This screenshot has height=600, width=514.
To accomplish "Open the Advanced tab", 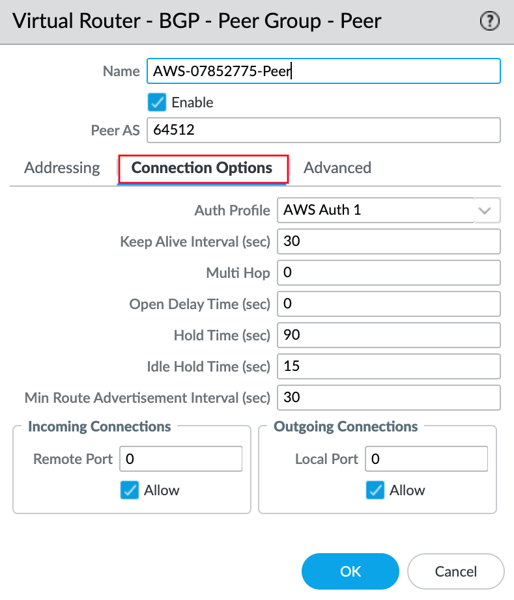I will click(337, 167).
